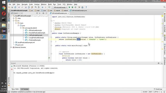Close the terminal session with red X

click(12, 69)
